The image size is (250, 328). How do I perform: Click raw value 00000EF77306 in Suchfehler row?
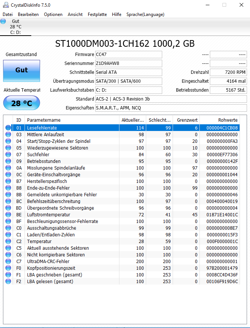[222, 155]
